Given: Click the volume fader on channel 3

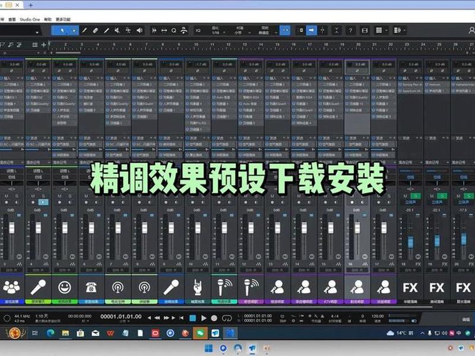Looking at the screenshot, I should [x=11, y=228].
